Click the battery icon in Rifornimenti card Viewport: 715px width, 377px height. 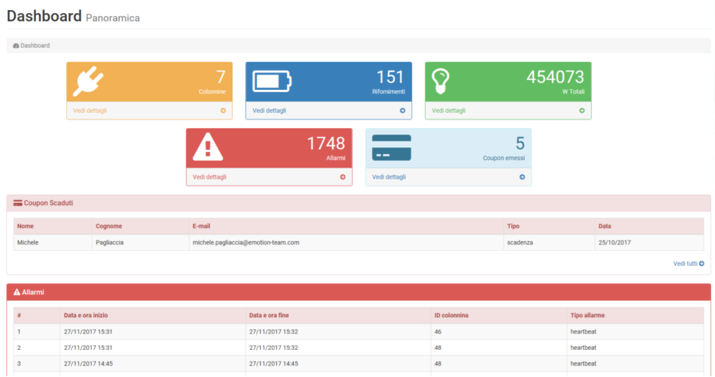pos(272,81)
